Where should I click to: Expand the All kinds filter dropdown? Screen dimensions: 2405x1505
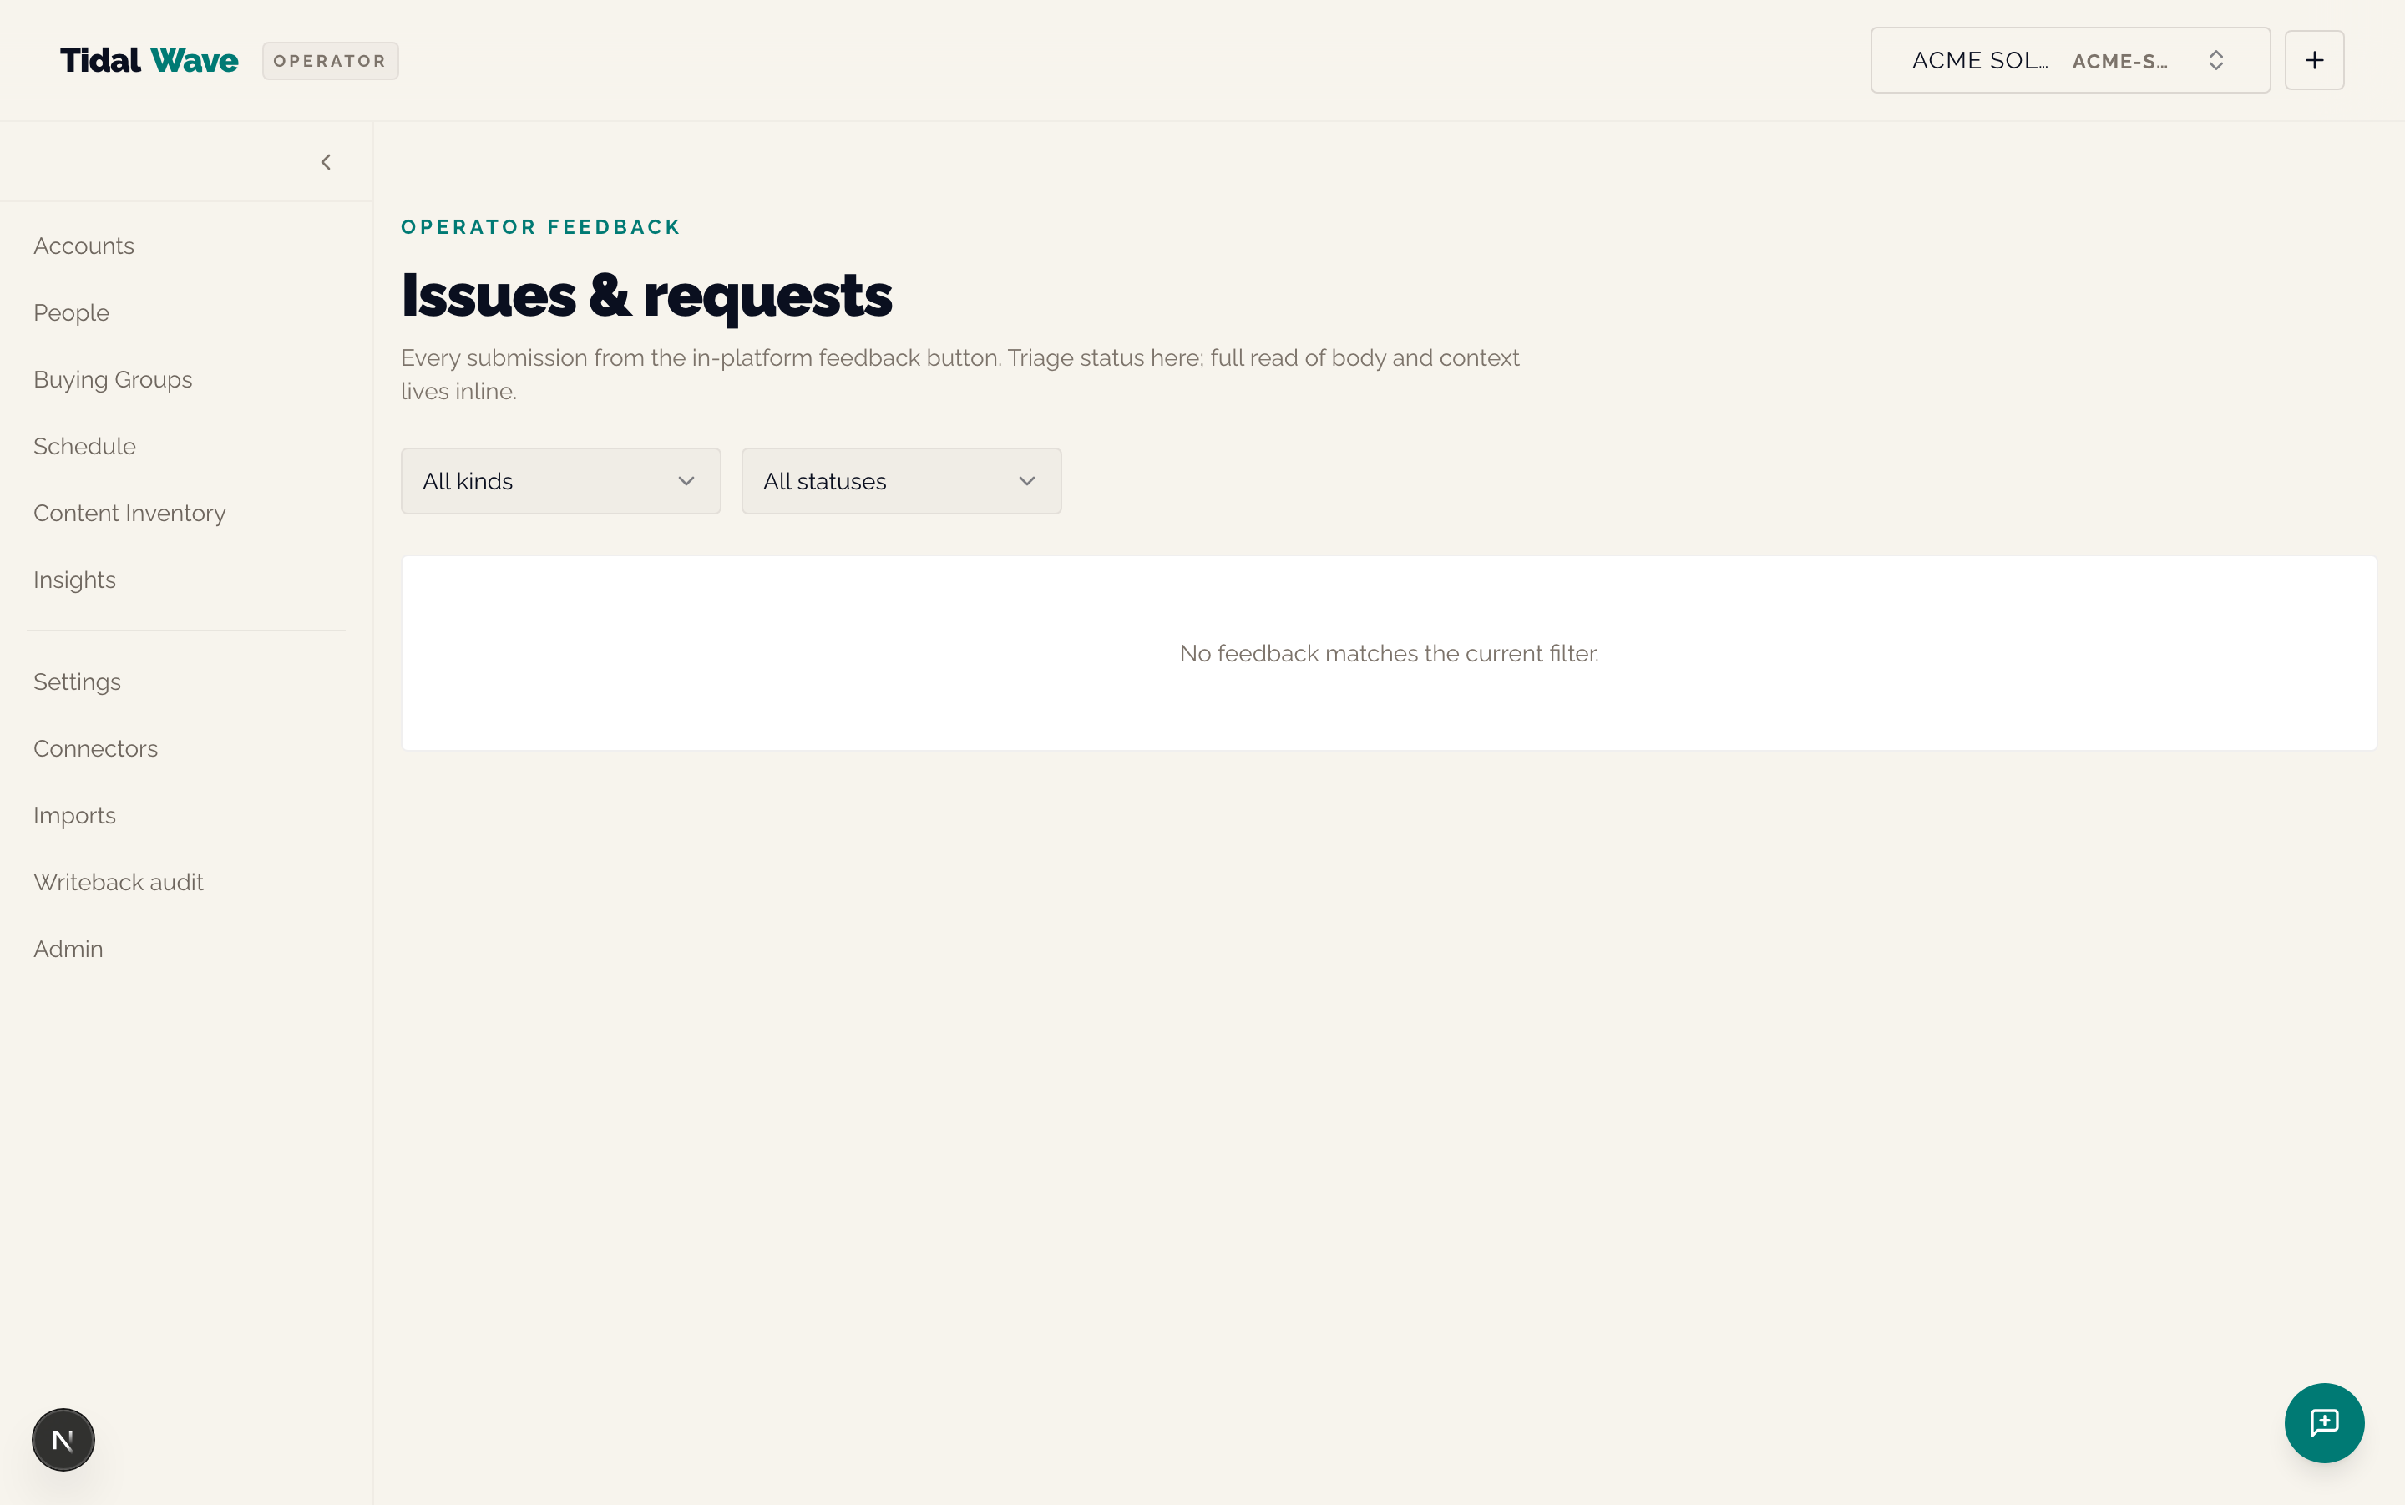pyautogui.click(x=560, y=482)
